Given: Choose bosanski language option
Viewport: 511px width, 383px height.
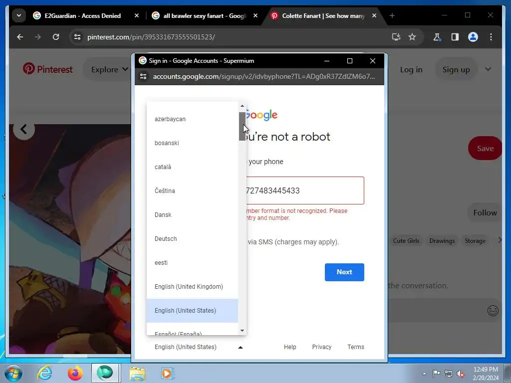Looking at the screenshot, I should pyautogui.click(x=192, y=143).
